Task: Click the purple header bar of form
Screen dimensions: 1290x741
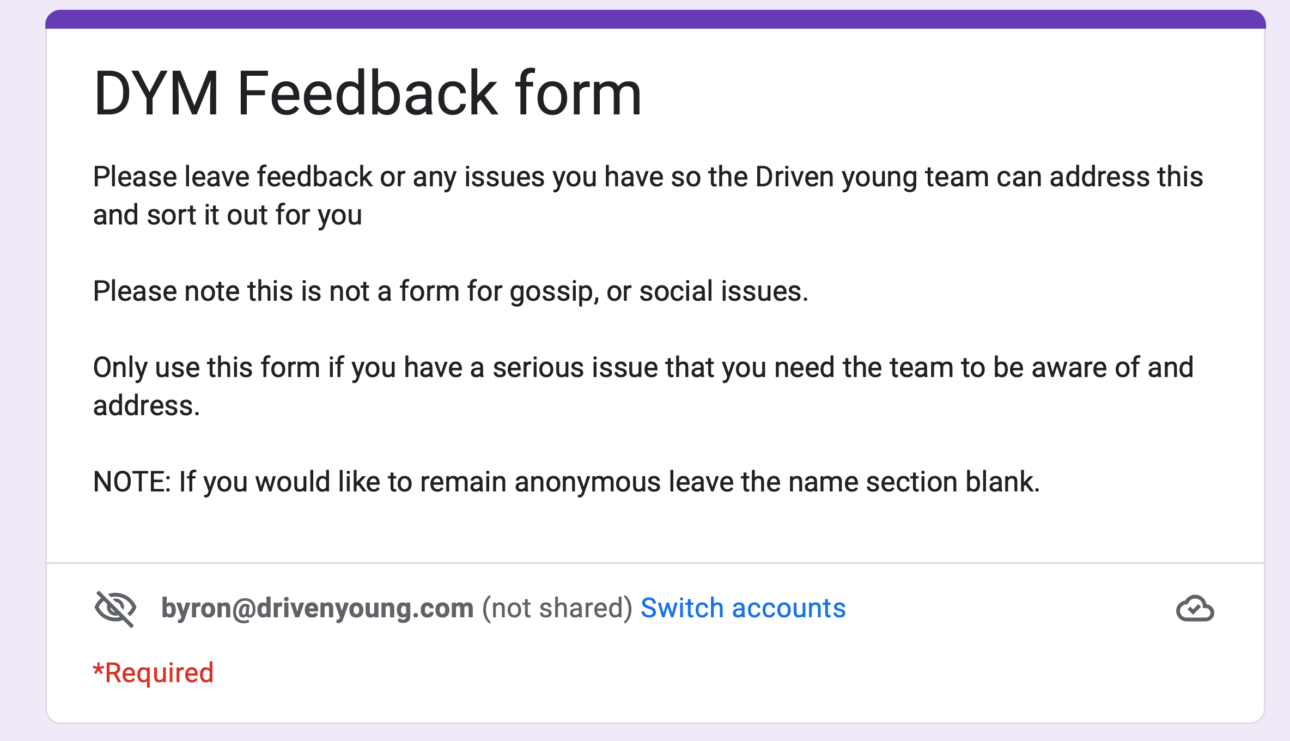Action: pyautogui.click(x=655, y=20)
